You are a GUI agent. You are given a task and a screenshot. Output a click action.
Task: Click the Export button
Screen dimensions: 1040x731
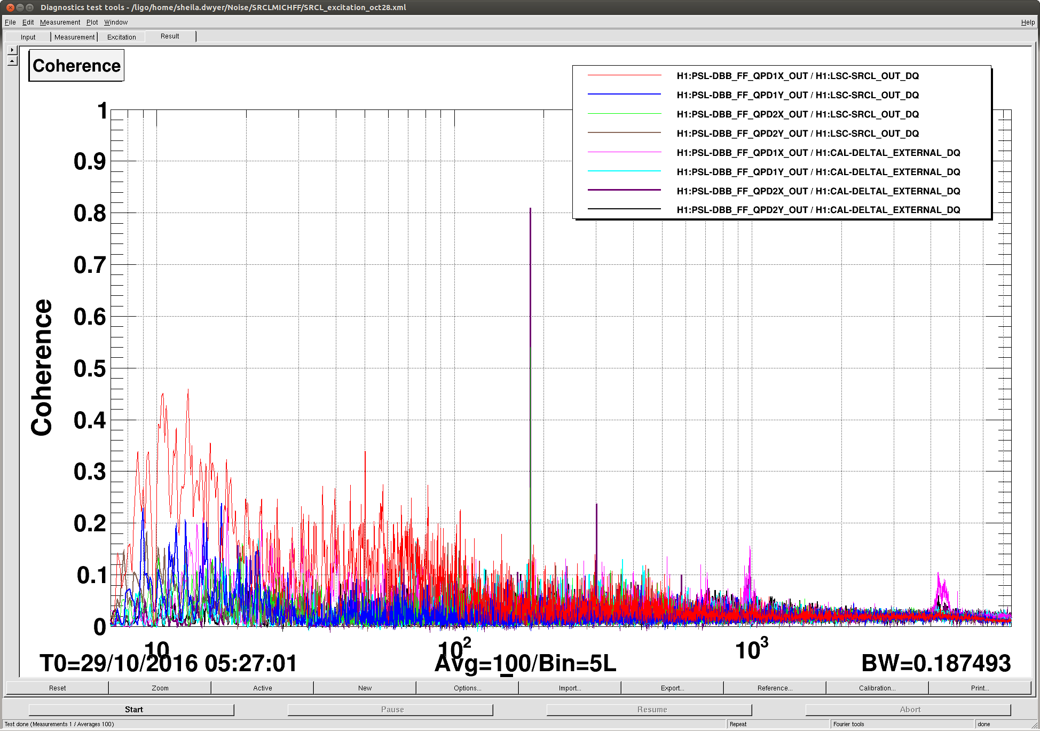[x=672, y=688]
